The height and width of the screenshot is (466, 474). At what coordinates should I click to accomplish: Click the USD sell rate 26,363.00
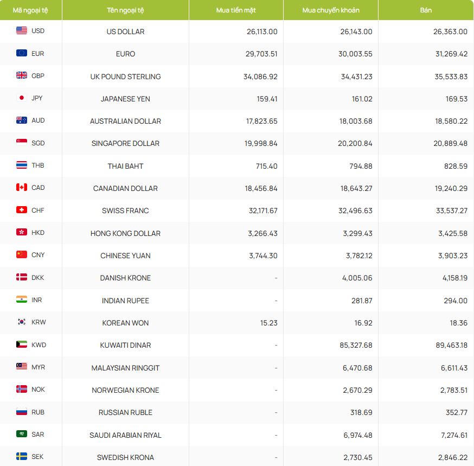coord(450,31)
